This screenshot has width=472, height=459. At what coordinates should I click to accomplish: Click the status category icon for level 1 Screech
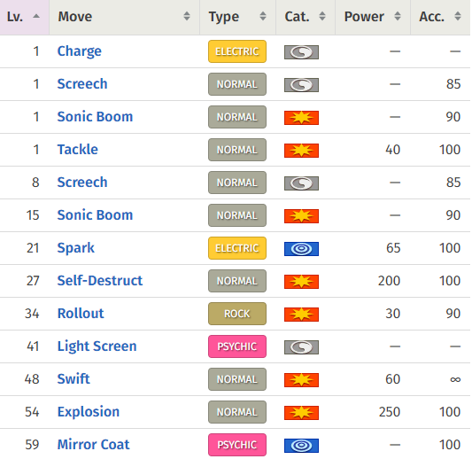pyautogui.click(x=301, y=85)
